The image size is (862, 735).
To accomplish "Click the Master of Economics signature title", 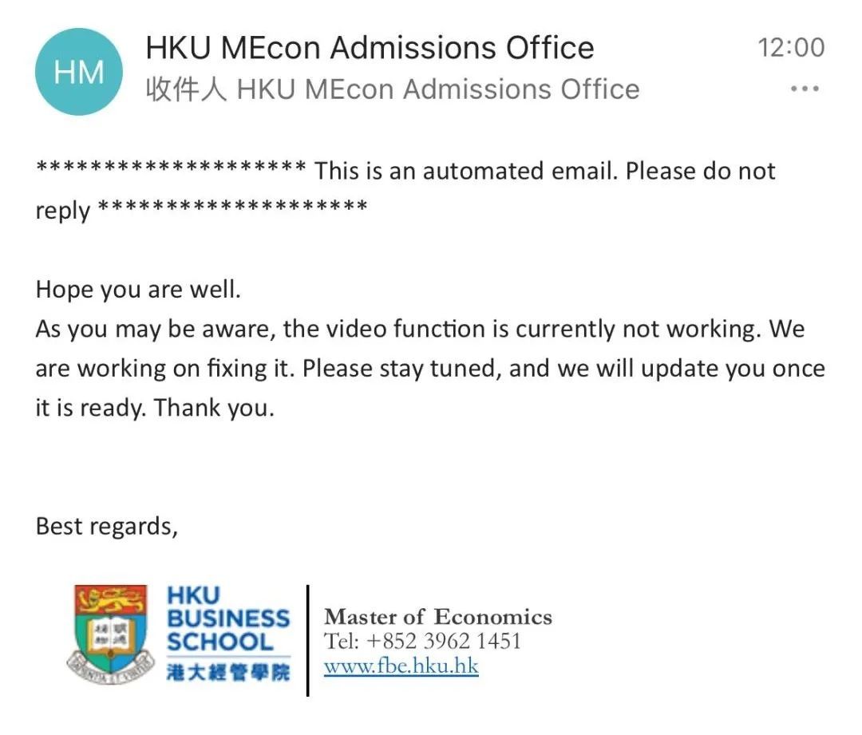I will [x=438, y=617].
